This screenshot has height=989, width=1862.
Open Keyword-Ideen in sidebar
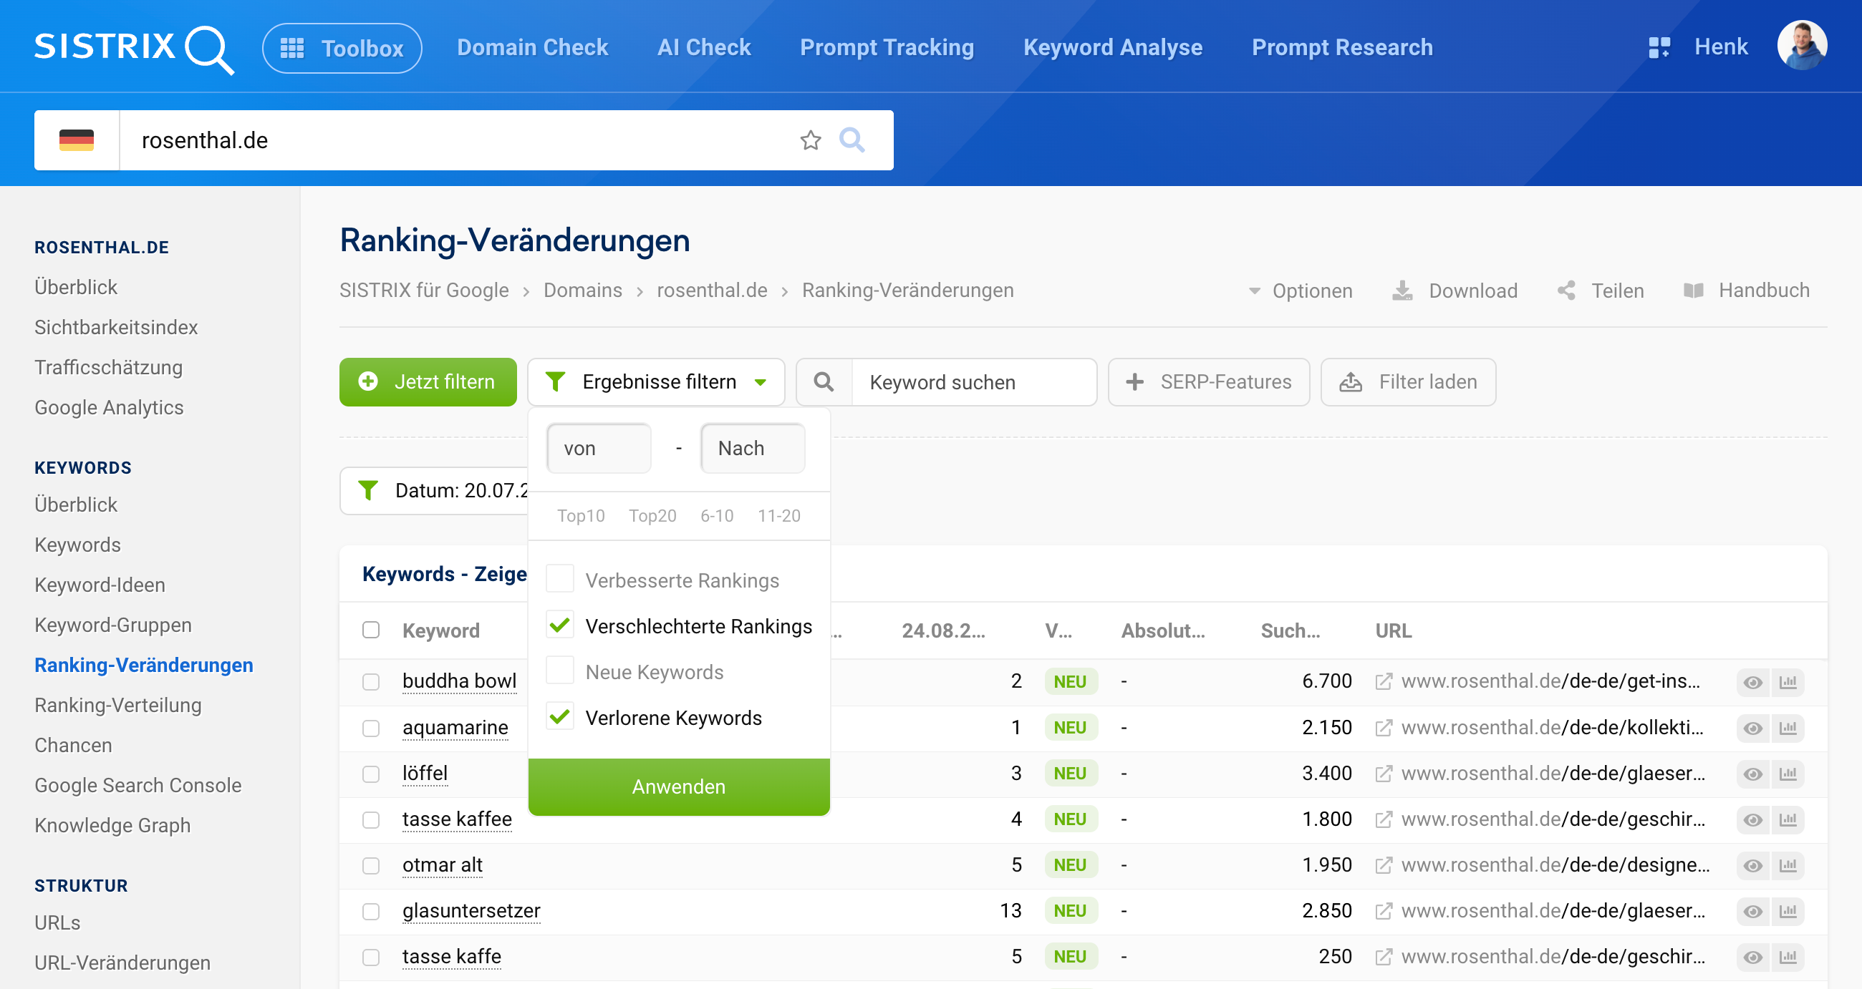point(100,585)
